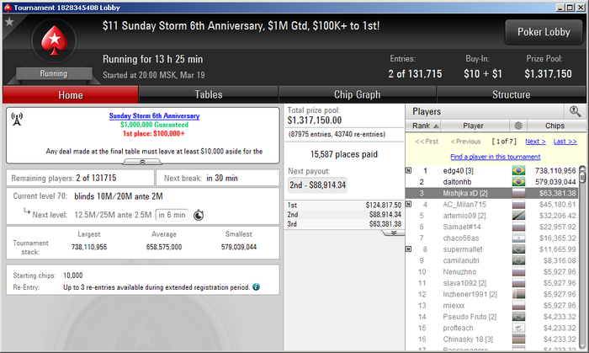
Task: Sort by the Chips column header
Action: point(555,126)
